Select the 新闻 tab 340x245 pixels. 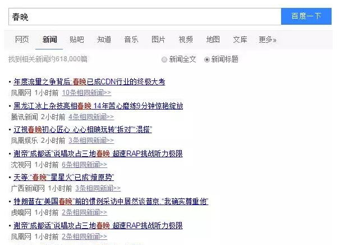tap(50, 39)
